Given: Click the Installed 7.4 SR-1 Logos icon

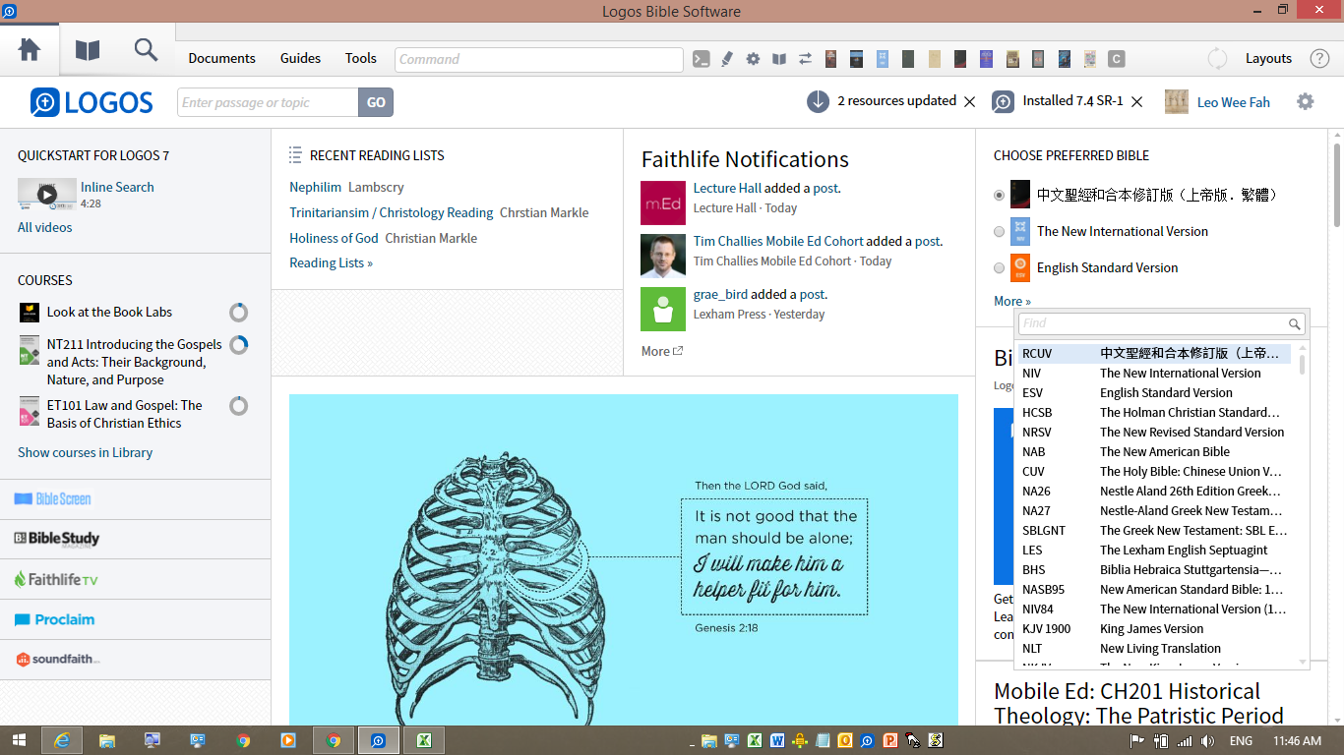Looking at the screenshot, I should coord(1003,101).
